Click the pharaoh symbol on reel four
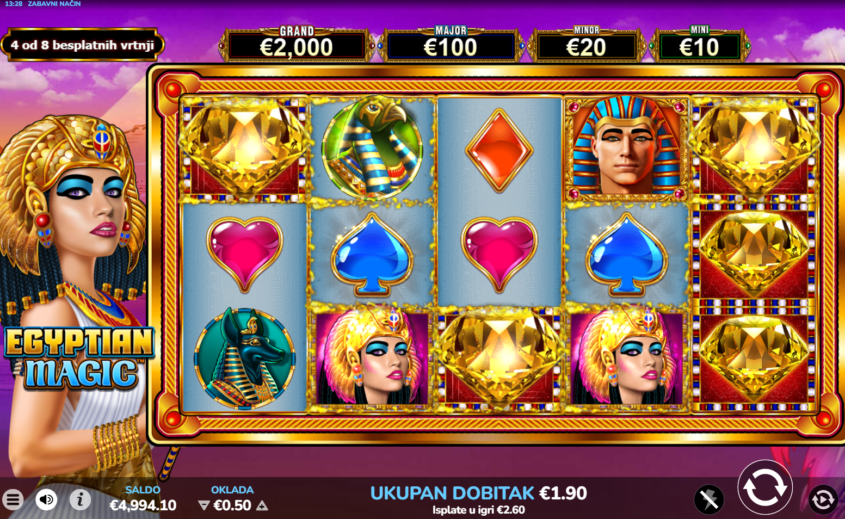This screenshot has height=519, width=845. click(x=627, y=148)
